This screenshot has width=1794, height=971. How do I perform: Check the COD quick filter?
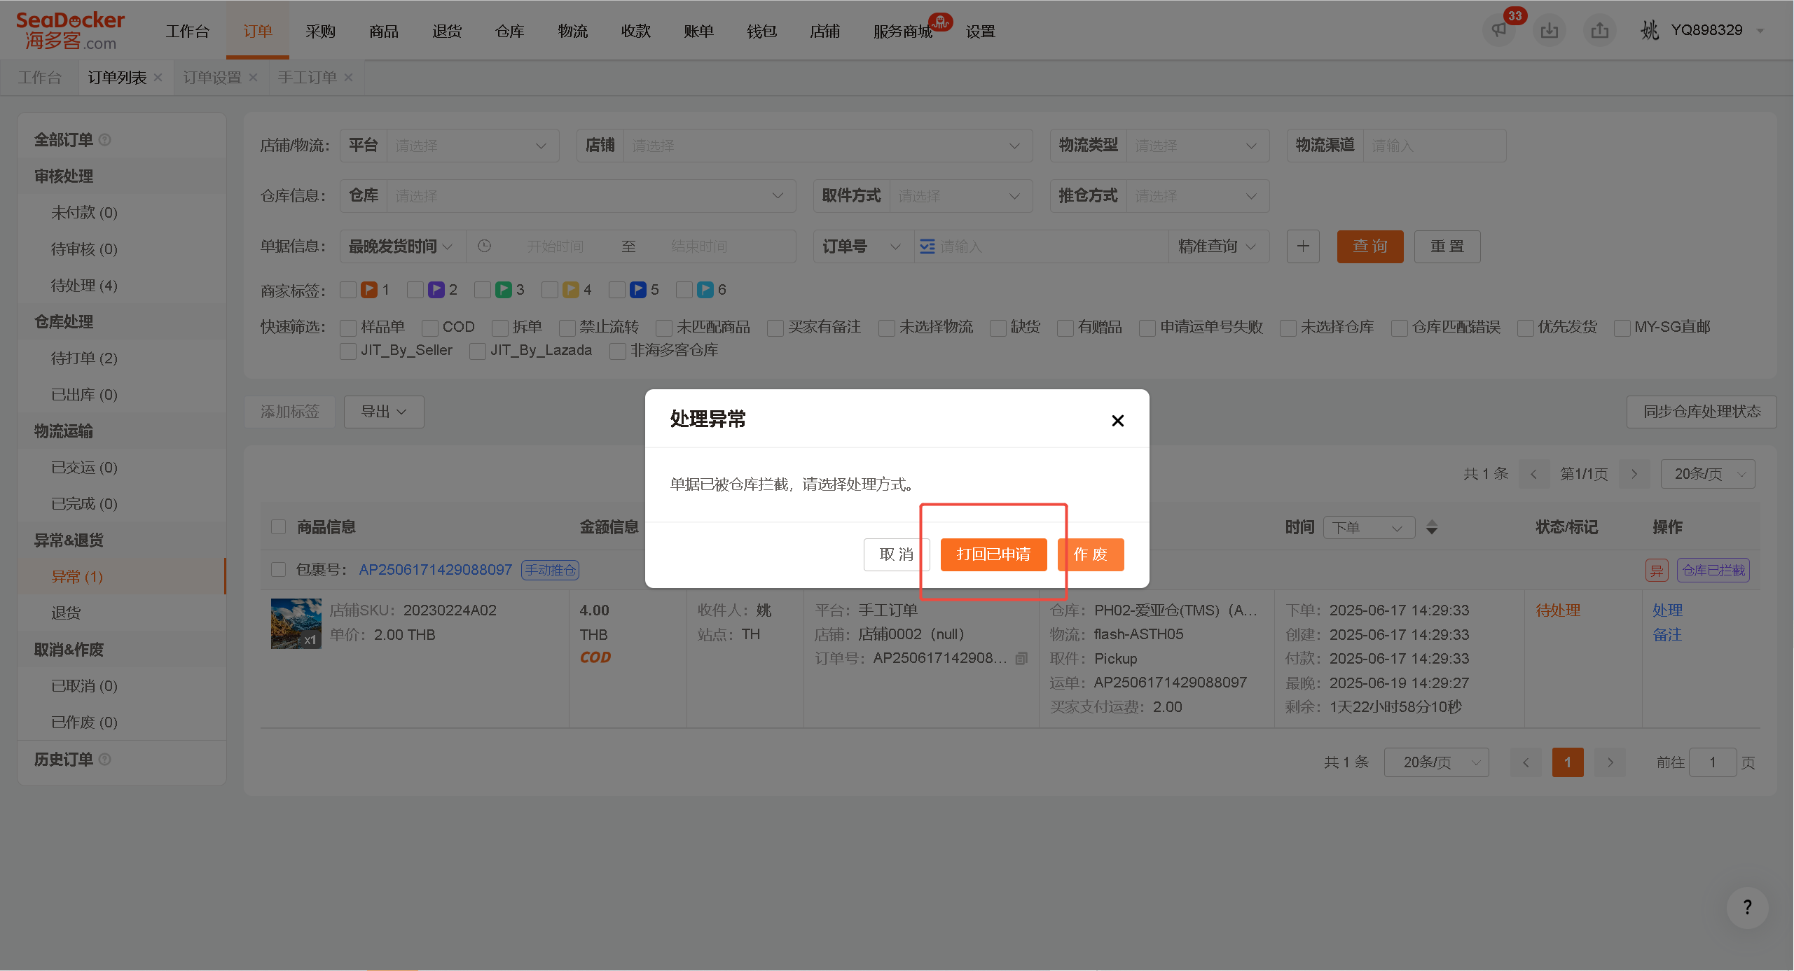click(430, 328)
